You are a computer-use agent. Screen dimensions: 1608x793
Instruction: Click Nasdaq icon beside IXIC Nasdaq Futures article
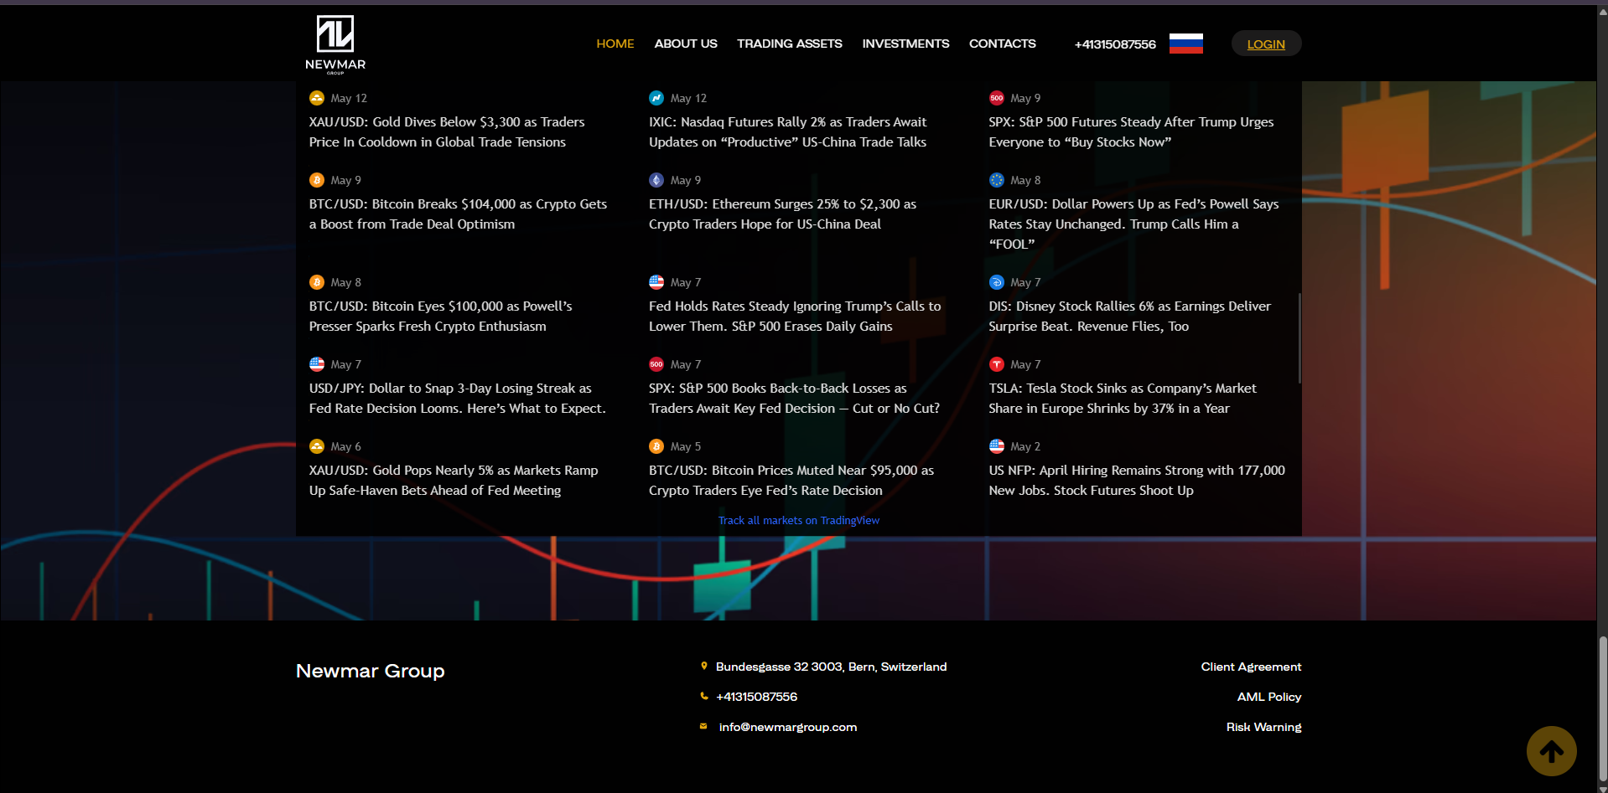point(656,98)
